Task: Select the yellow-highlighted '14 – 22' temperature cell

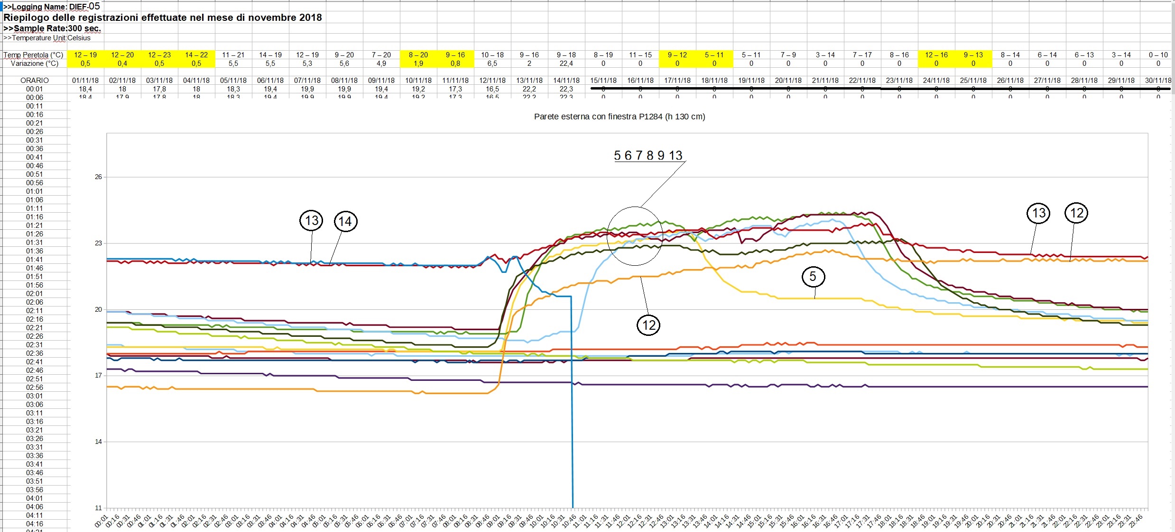Action: [x=196, y=55]
